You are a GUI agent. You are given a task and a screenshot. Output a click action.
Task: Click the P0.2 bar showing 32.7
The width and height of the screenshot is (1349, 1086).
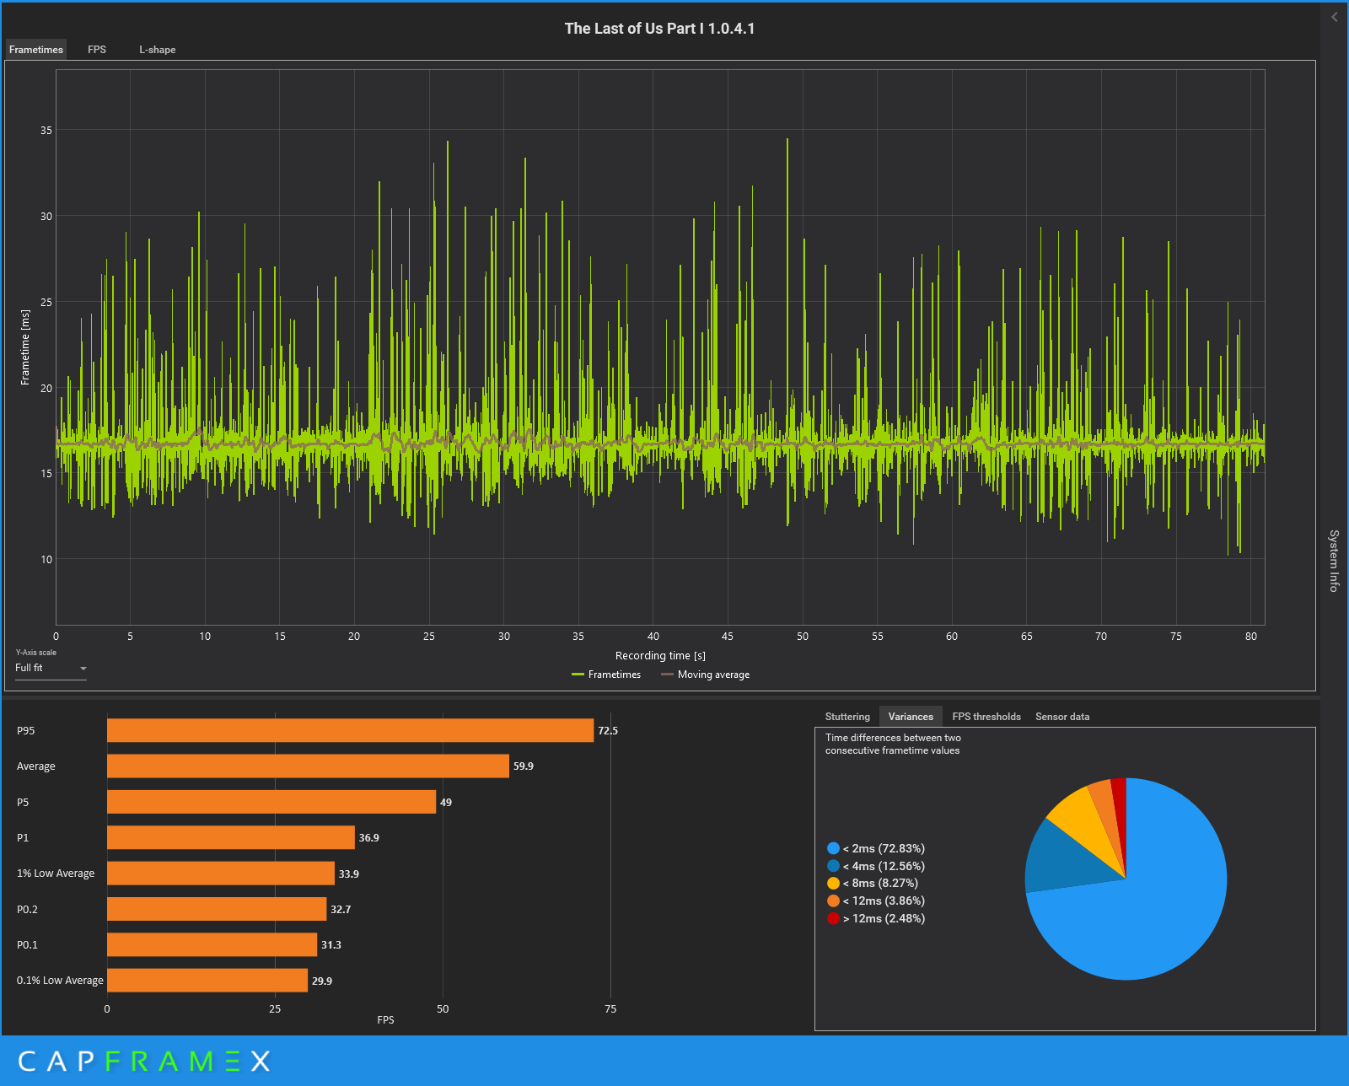[217, 909]
